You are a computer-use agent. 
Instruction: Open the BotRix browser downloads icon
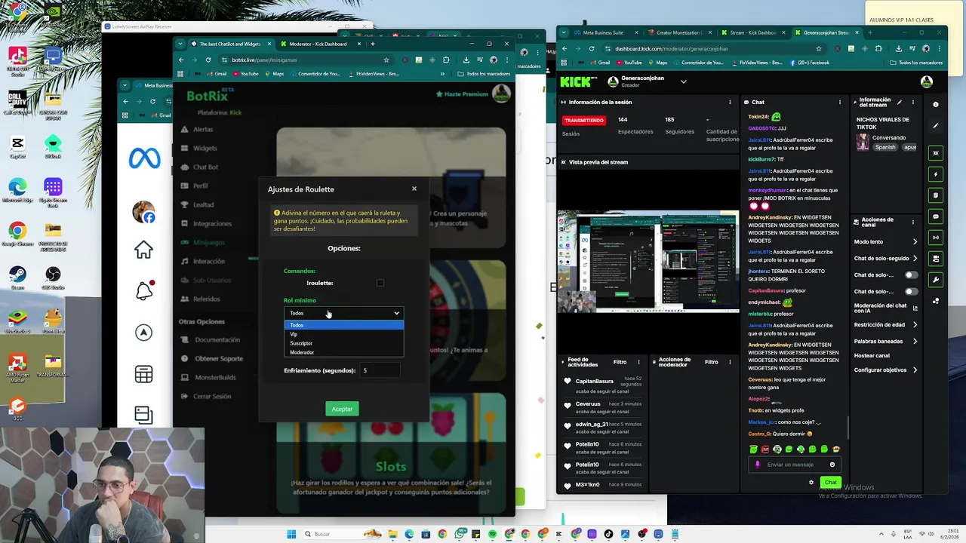[466, 60]
